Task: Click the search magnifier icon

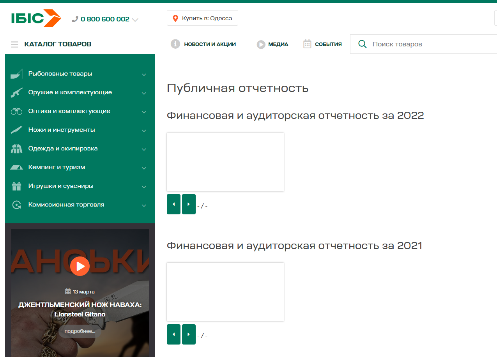Action: [x=363, y=44]
